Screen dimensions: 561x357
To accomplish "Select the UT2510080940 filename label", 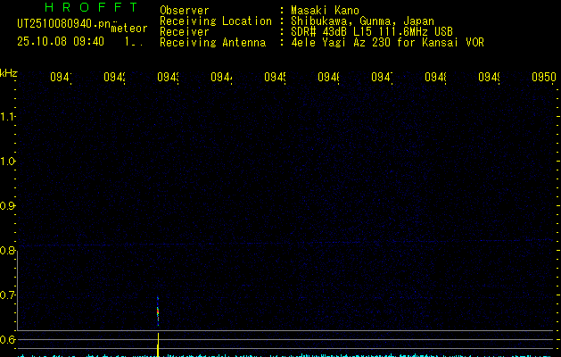I will click(64, 26).
